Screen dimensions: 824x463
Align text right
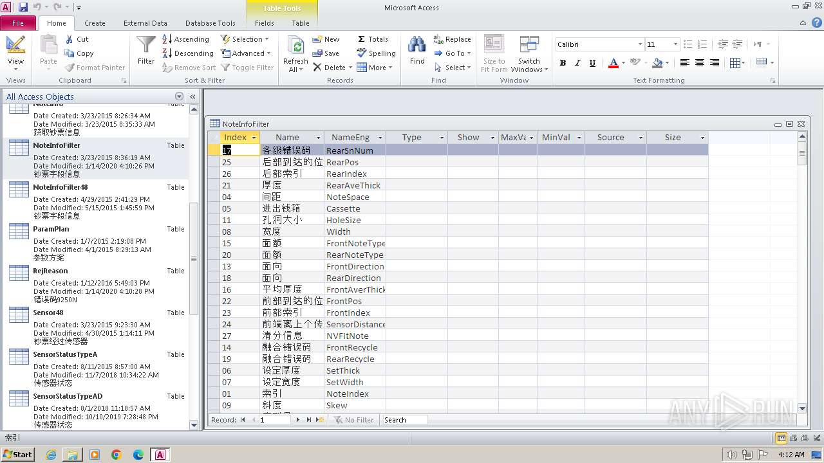[x=715, y=63]
